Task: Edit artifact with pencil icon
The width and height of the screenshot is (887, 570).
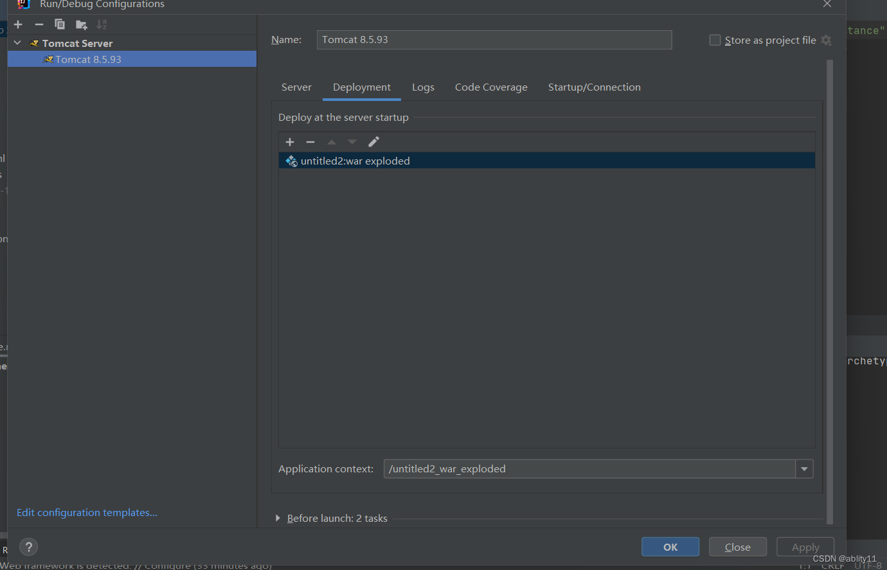Action: pos(373,142)
